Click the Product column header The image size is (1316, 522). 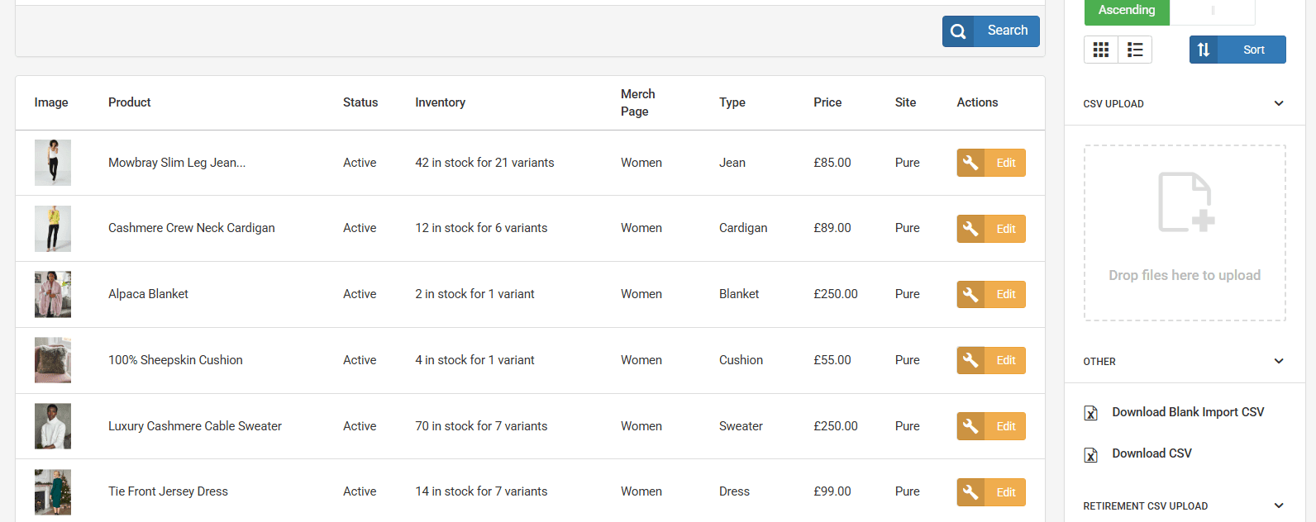tap(130, 102)
